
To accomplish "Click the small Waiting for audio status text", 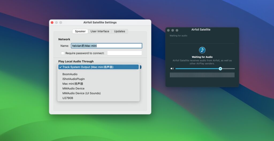I will point(178,36).
